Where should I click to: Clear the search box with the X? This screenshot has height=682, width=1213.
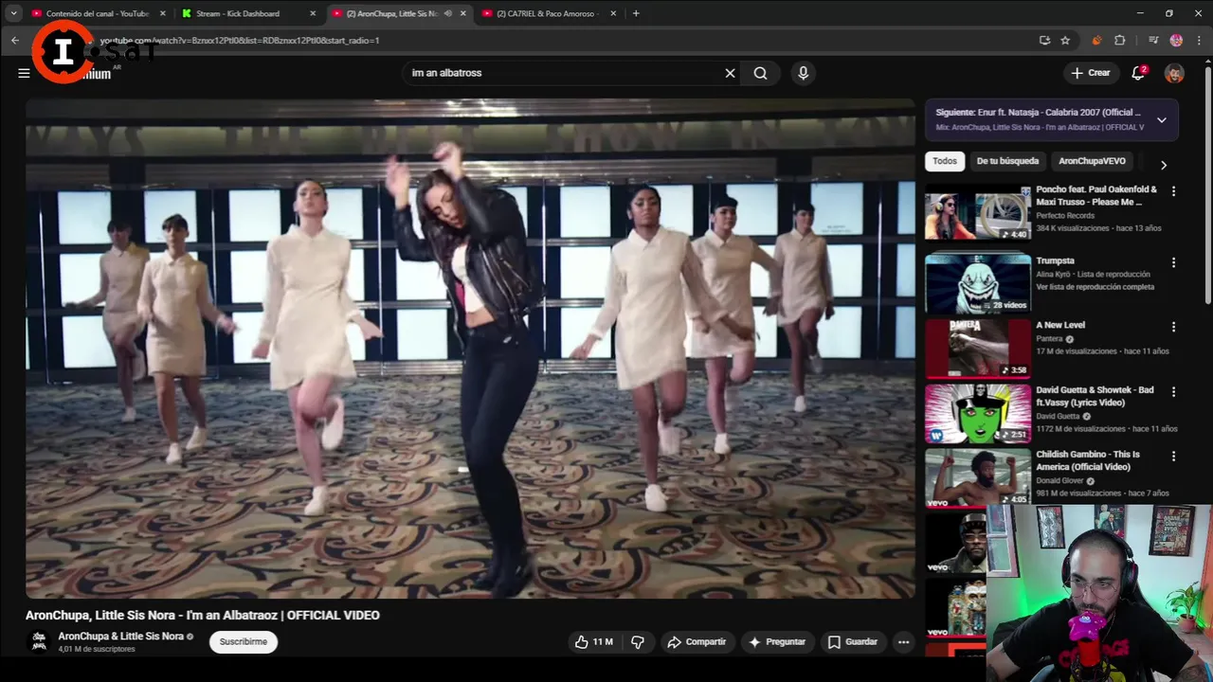click(x=730, y=73)
